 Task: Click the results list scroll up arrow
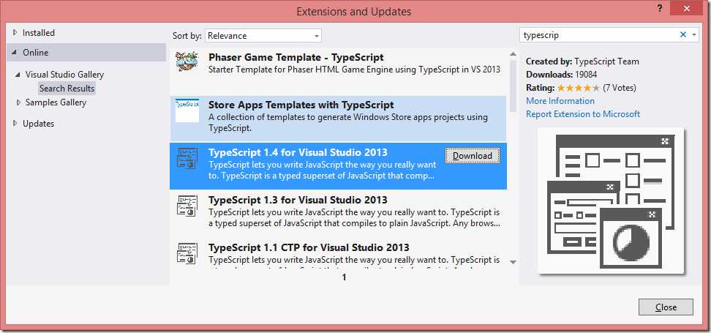coord(513,53)
